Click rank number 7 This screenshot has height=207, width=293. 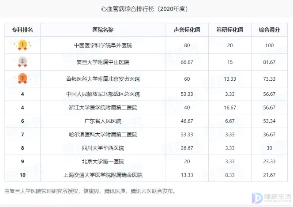pos(23,135)
